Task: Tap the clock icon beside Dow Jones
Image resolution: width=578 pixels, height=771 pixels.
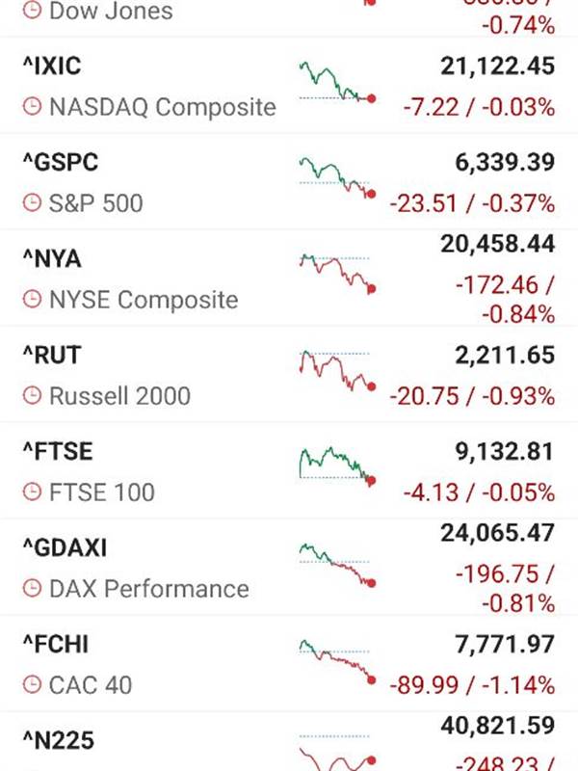Action: click(33, 10)
